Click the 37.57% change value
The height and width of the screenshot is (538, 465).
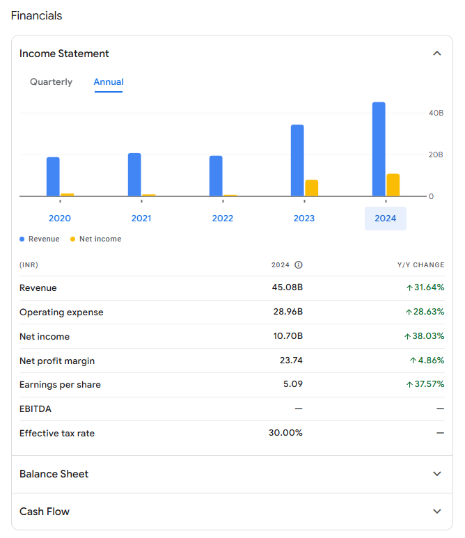425,384
